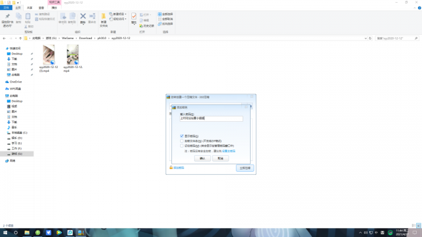Click the History icon in ribbon
Screen dimensions: 422x237
[x=148, y=25]
